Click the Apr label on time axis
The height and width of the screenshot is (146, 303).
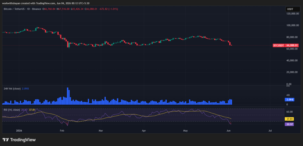144,131
